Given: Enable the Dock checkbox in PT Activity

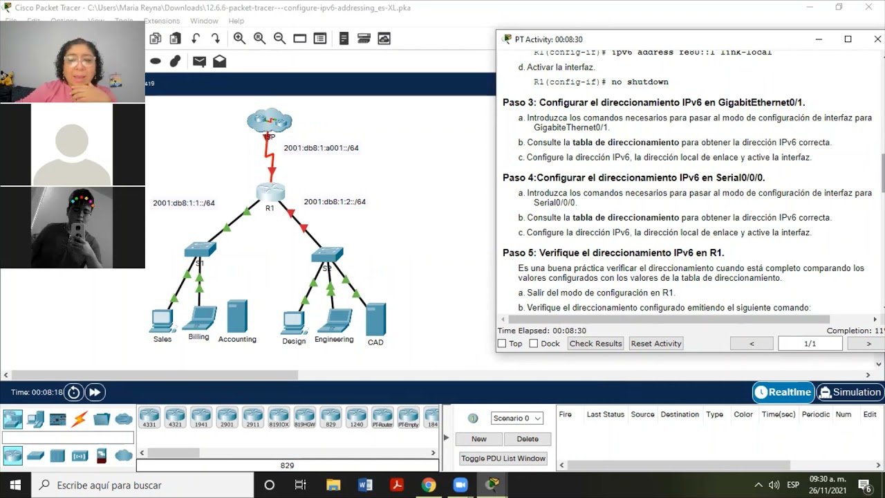Looking at the screenshot, I should coord(533,343).
